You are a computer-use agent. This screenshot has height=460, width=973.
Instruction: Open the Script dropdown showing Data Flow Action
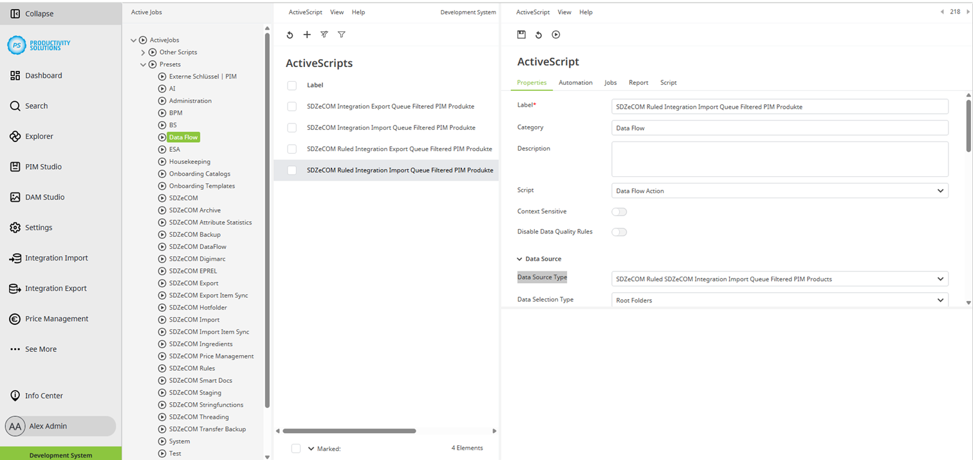click(x=779, y=190)
